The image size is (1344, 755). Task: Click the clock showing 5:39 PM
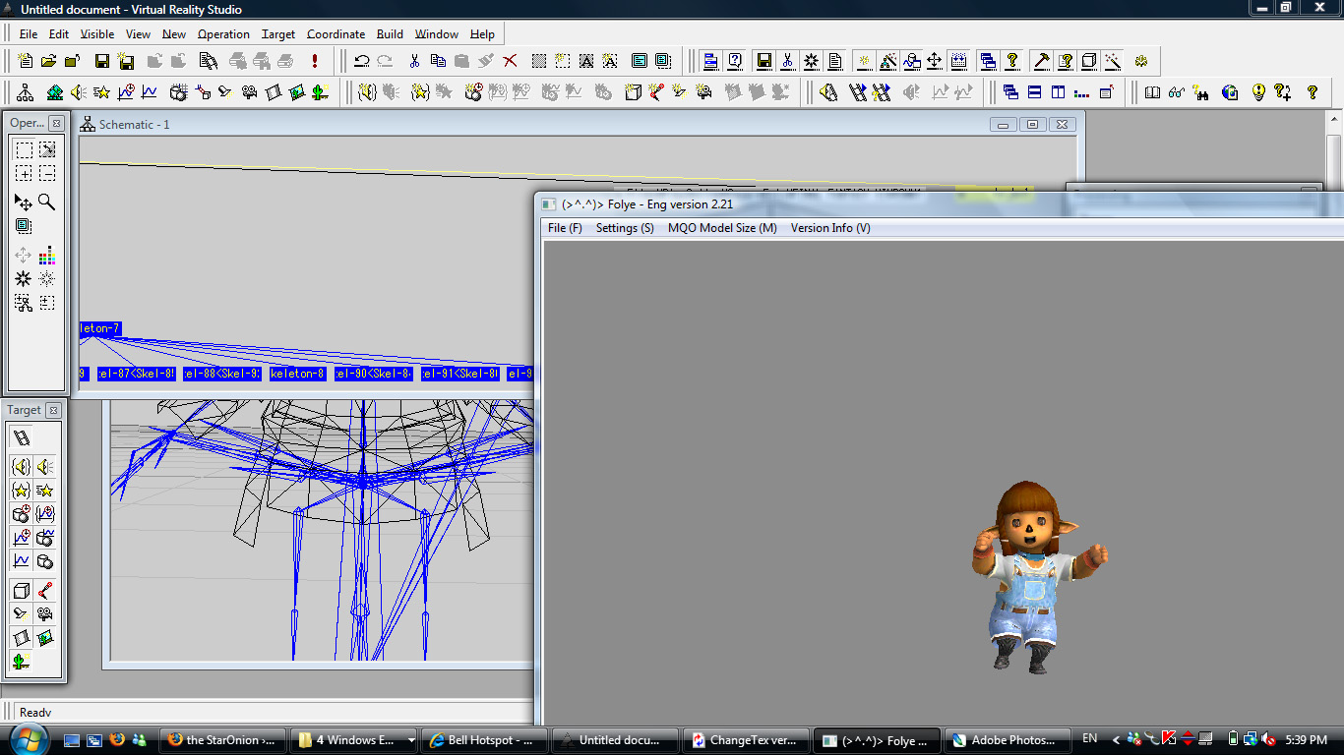click(1306, 739)
